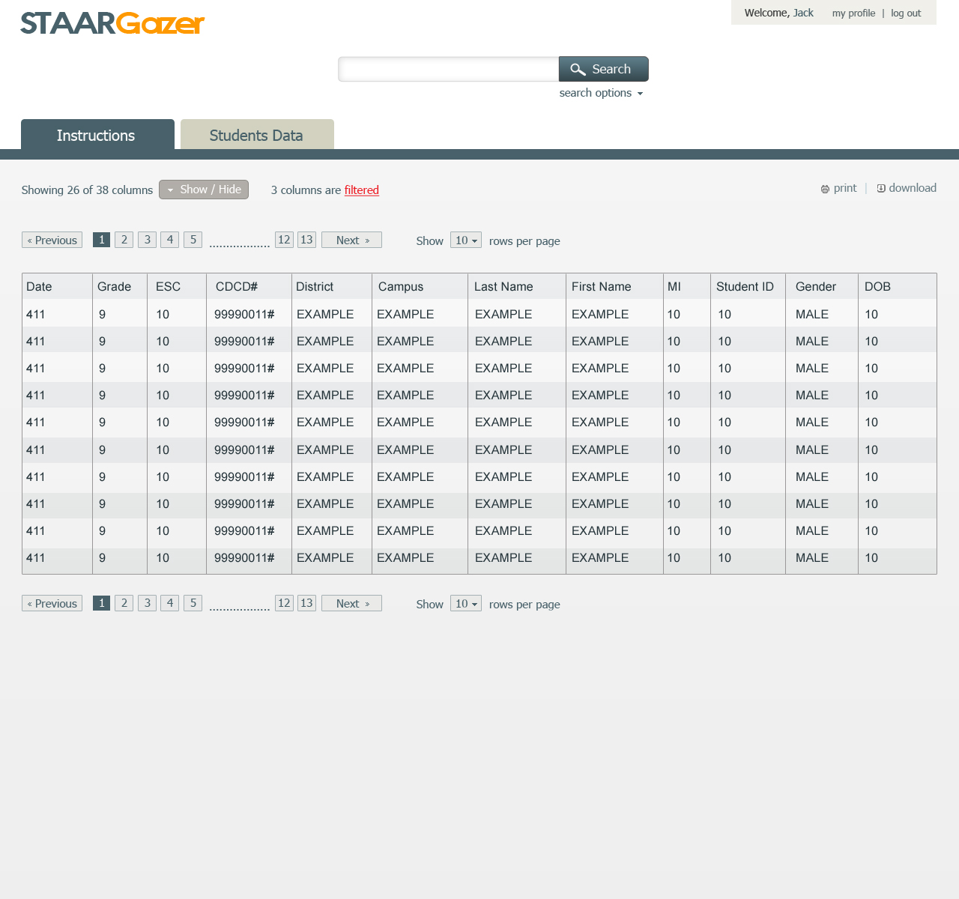Click the MI column header
Viewport: 959px width, 899px height.
click(687, 286)
